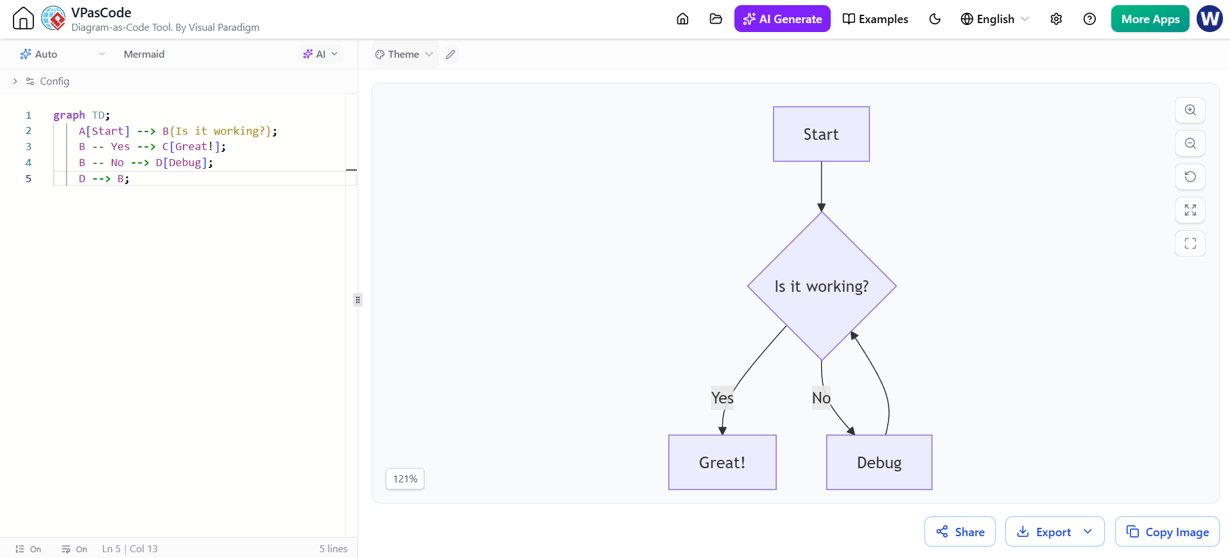Click the VPasCode globe logo

(53, 19)
